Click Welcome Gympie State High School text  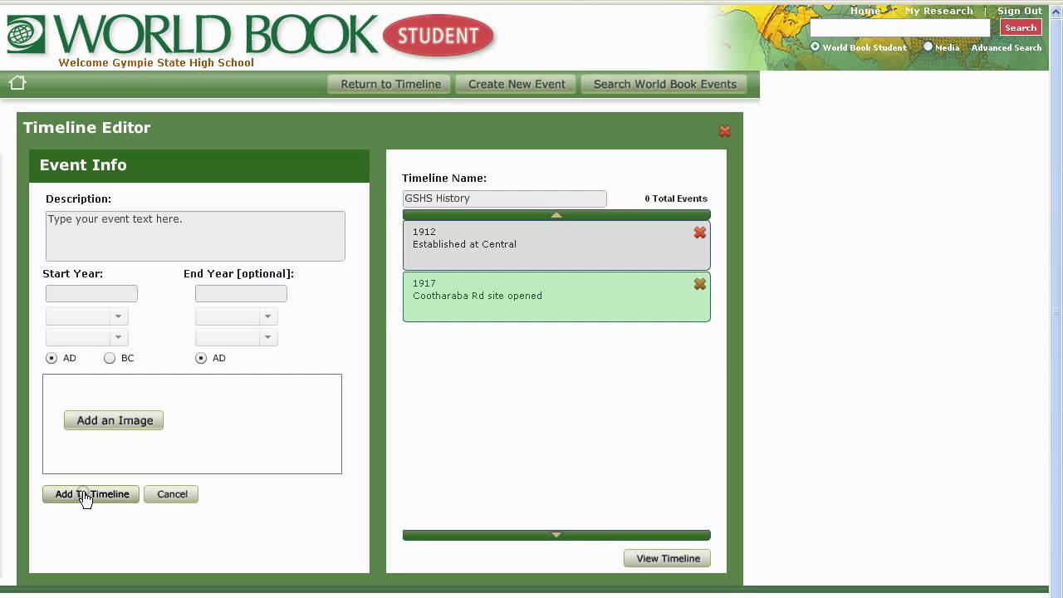coord(156,62)
